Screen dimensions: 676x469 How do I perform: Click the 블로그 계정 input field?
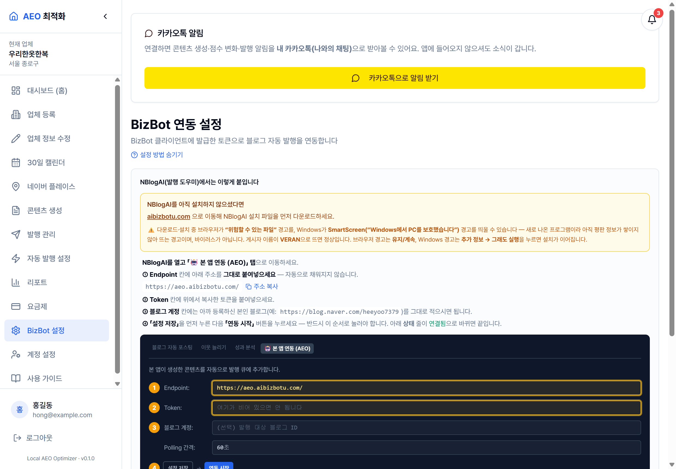pyautogui.click(x=426, y=428)
